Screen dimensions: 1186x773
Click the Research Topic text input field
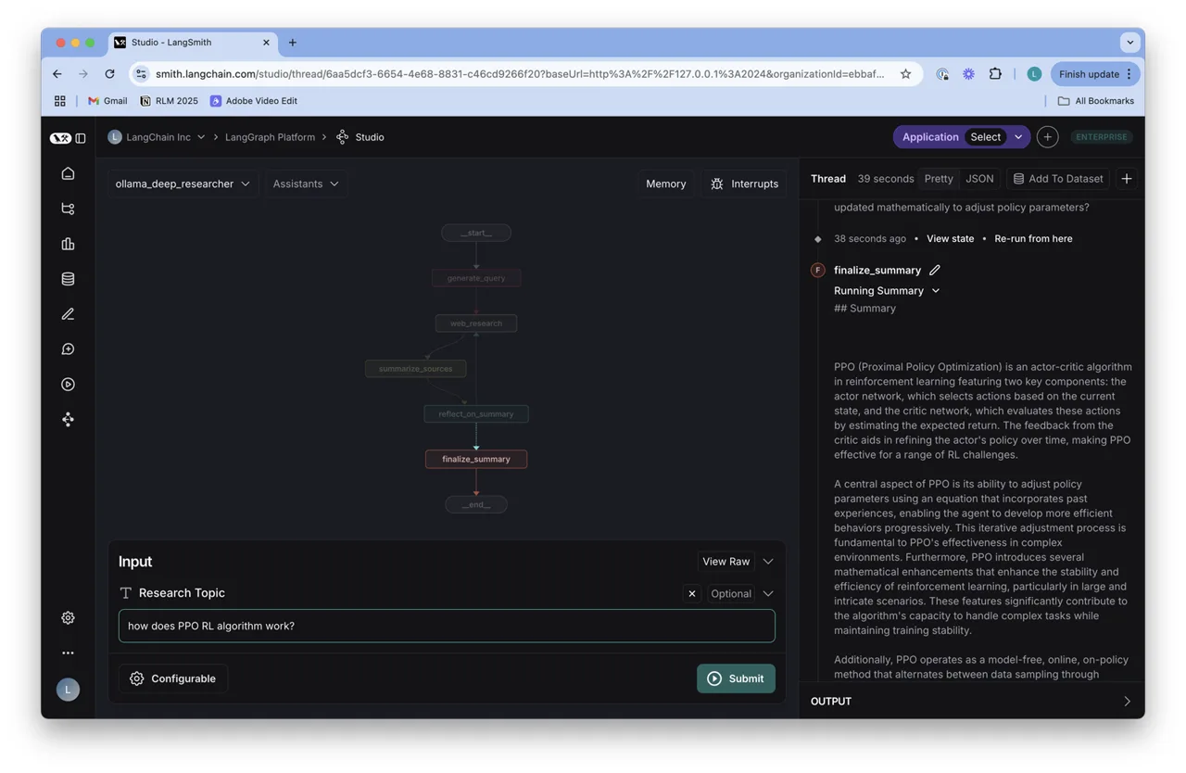pos(447,627)
